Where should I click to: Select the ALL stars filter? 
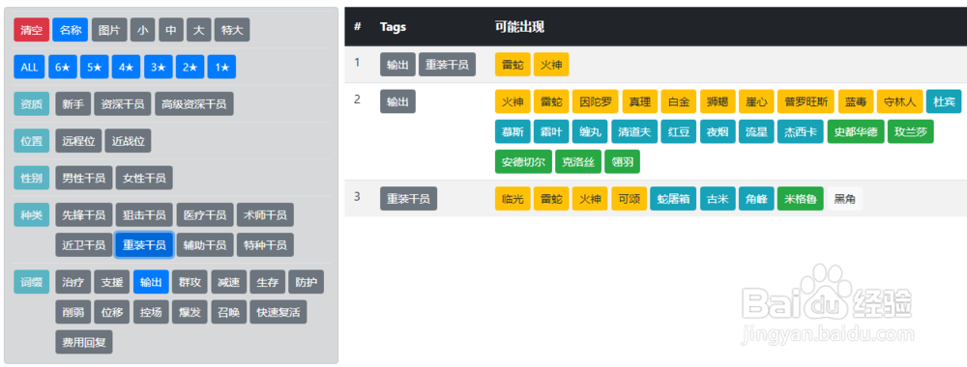[x=30, y=67]
